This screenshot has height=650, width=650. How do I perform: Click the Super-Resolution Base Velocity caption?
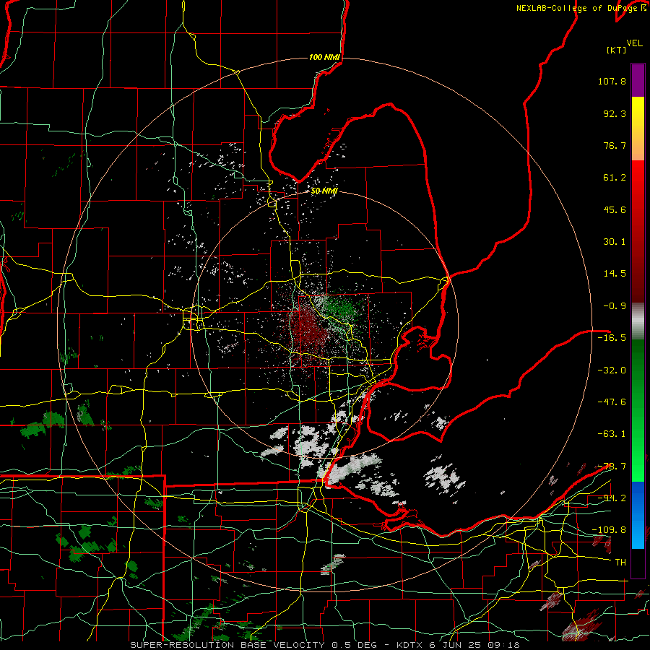(324, 645)
